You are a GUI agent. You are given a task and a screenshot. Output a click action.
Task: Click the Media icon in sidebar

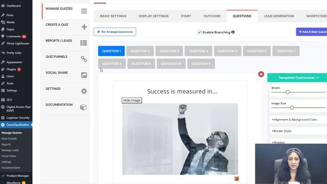coord(3,22)
